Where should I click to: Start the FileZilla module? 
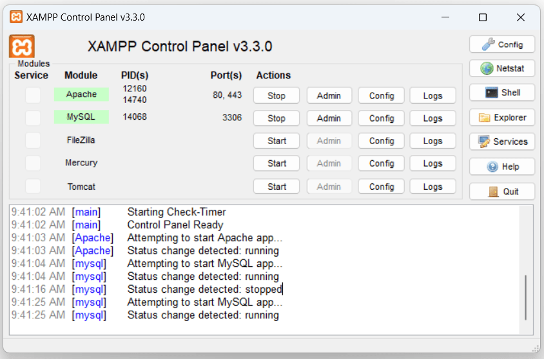click(x=277, y=140)
